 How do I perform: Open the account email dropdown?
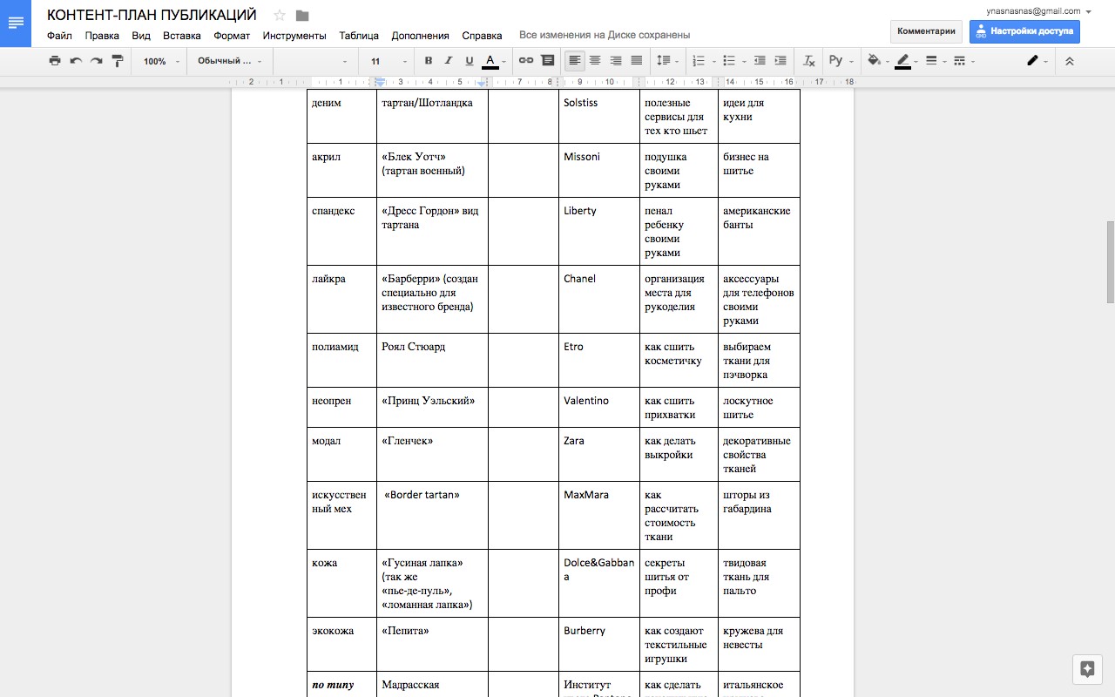click(1038, 11)
